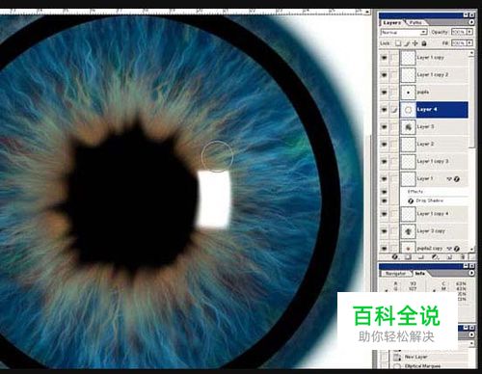Toggle visibility of Layer 1 copy
The image size is (482, 374).
pyautogui.click(x=384, y=58)
